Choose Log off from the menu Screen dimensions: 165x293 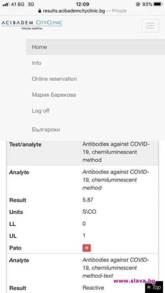click(41, 111)
